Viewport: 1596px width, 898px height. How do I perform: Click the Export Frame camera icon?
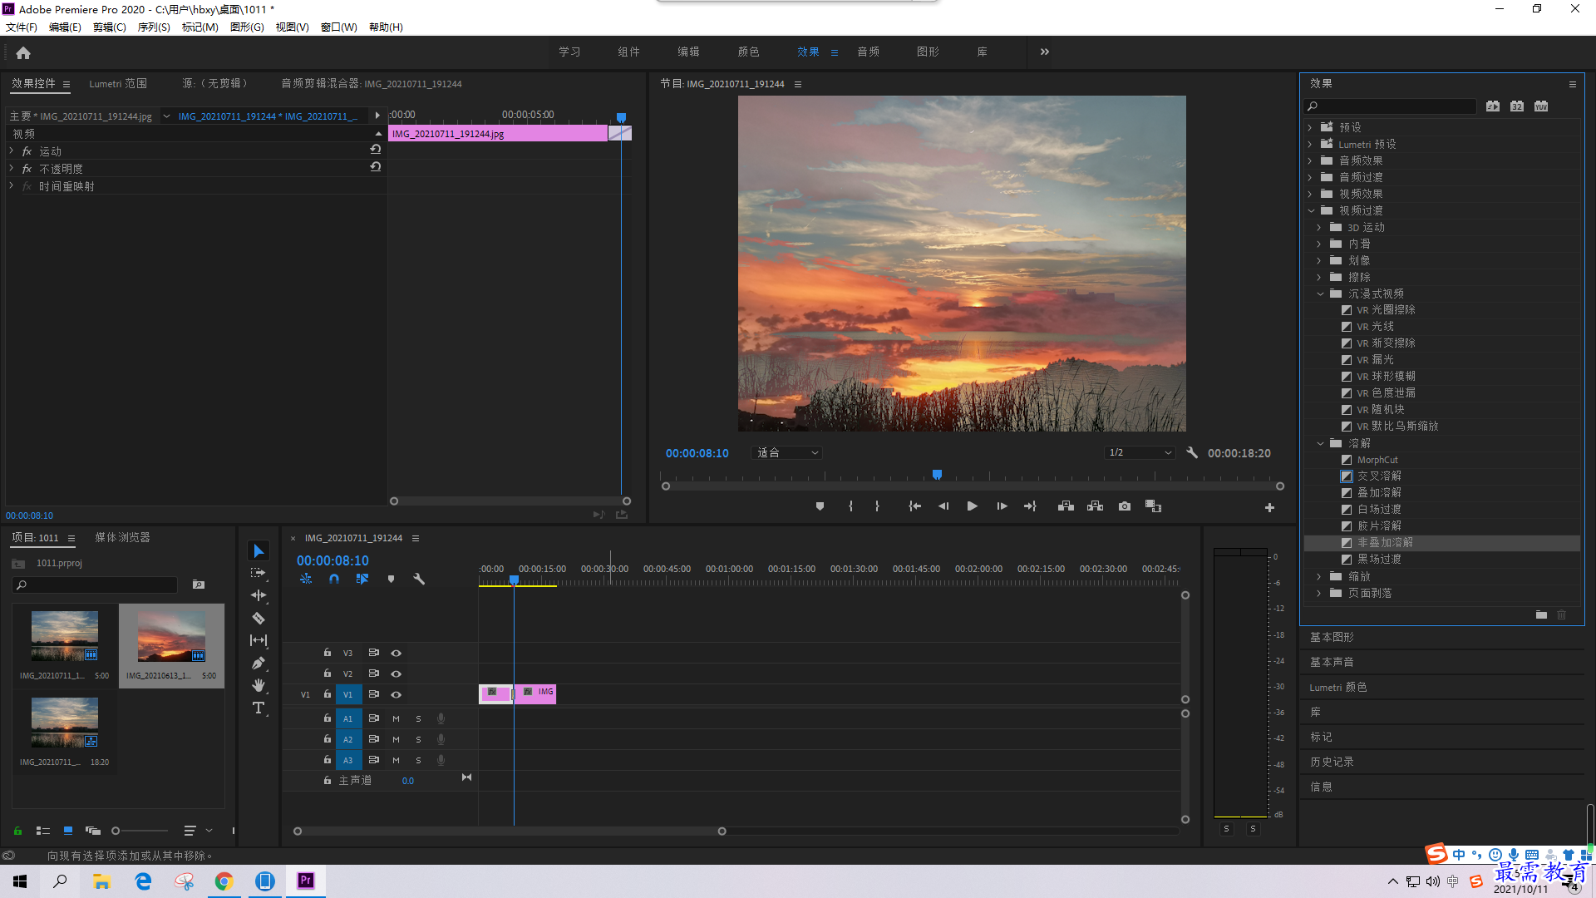pos(1125,506)
